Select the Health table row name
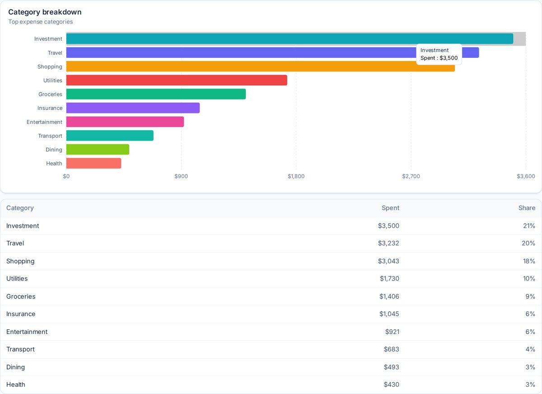The image size is (542, 394). pyautogui.click(x=16, y=385)
